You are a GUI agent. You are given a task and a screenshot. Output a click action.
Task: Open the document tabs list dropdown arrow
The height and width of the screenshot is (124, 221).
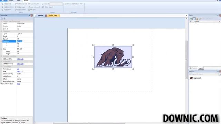[186, 15]
